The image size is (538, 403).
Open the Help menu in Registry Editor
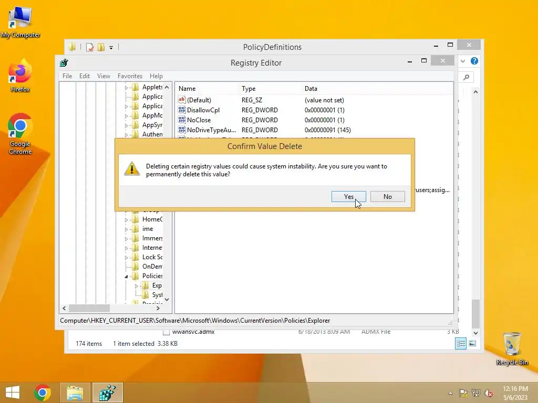156,76
